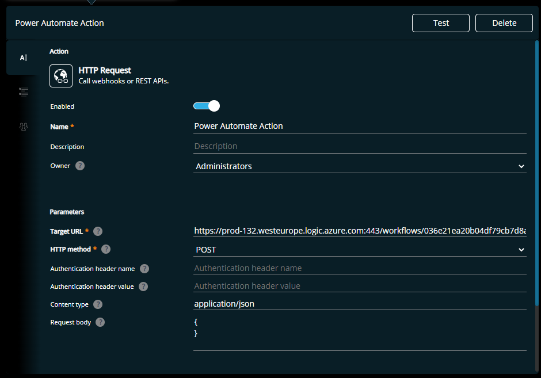Image resolution: width=541 pixels, height=378 pixels.
Task: Show help for HTTP method
Action: pyautogui.click(x=106, y=249)
